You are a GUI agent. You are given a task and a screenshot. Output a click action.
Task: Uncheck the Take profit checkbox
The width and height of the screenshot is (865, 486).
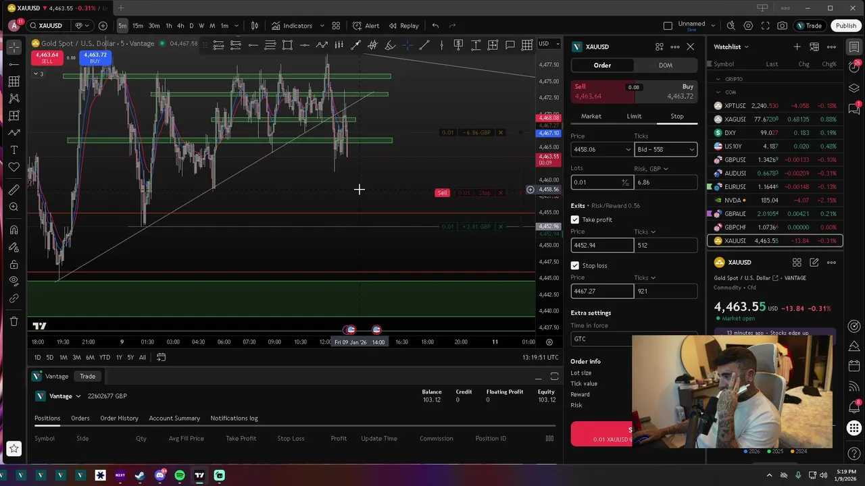tap(575, 219)
